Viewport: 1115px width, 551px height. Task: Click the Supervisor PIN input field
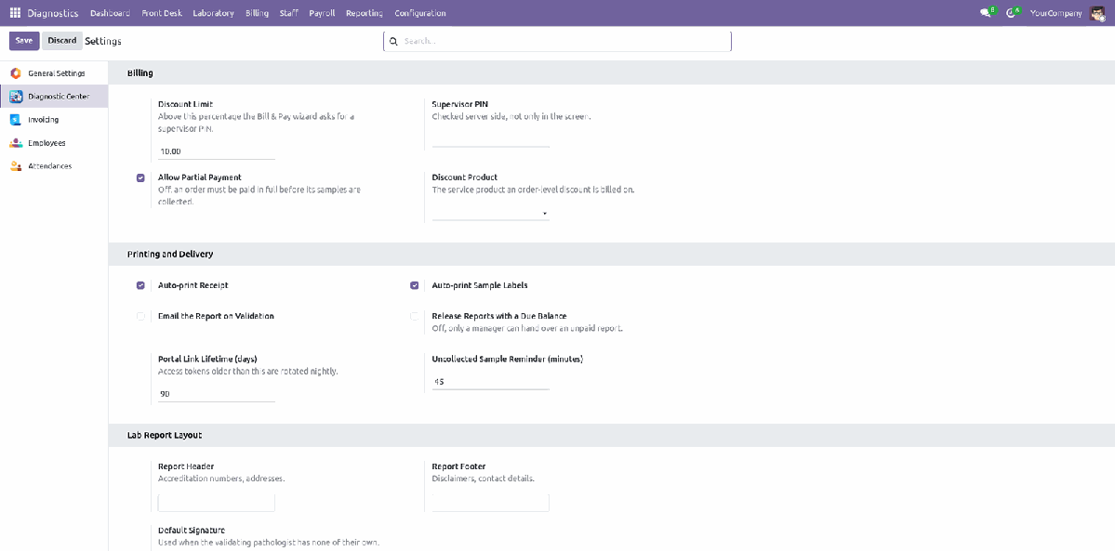click(x=491, y=139)
